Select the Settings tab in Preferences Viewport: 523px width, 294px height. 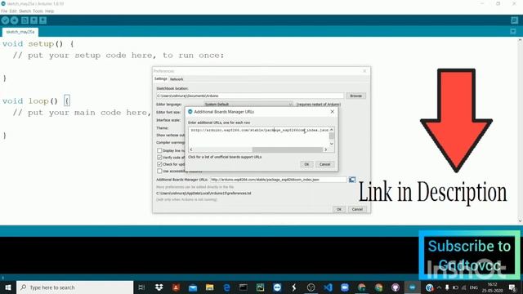pos(160,79)
